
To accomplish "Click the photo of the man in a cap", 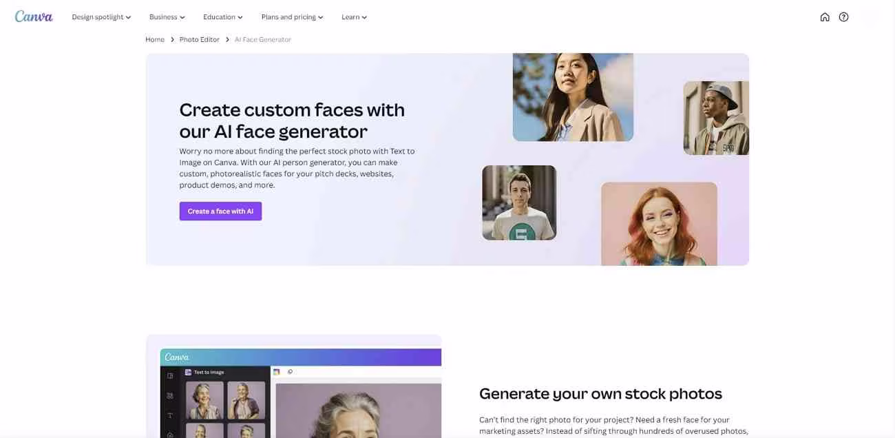I will click(716, 118).
